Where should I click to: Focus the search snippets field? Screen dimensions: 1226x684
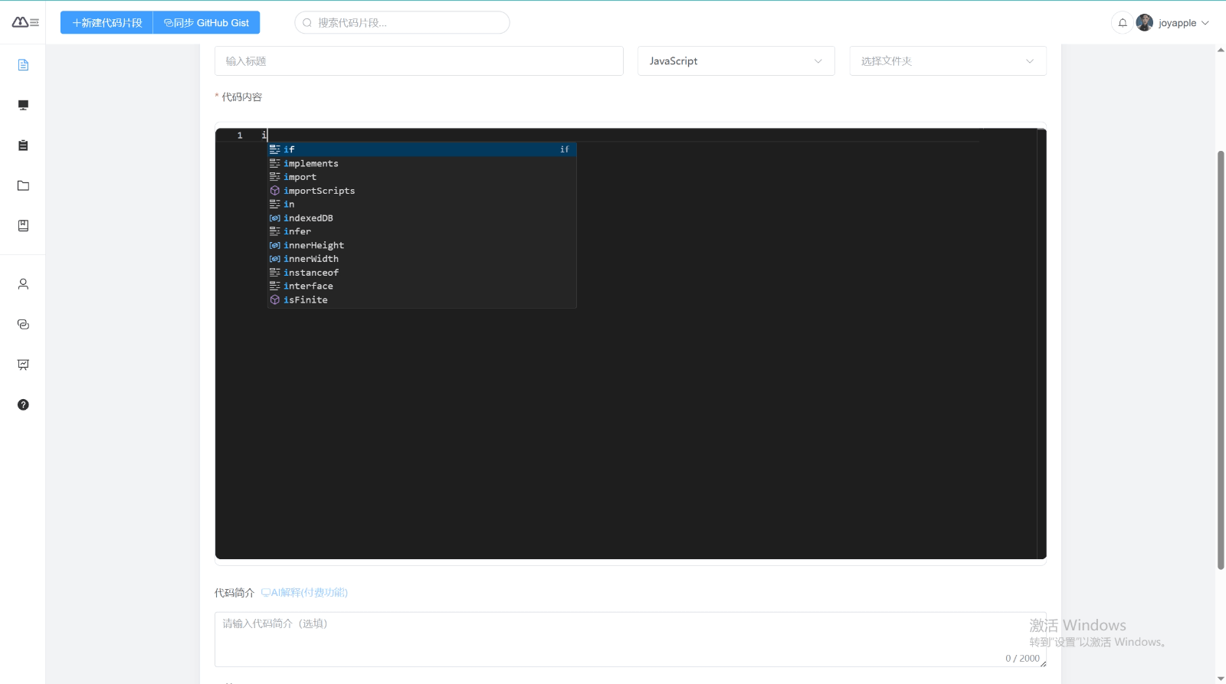pyautogui.click(x=402, y=23)
